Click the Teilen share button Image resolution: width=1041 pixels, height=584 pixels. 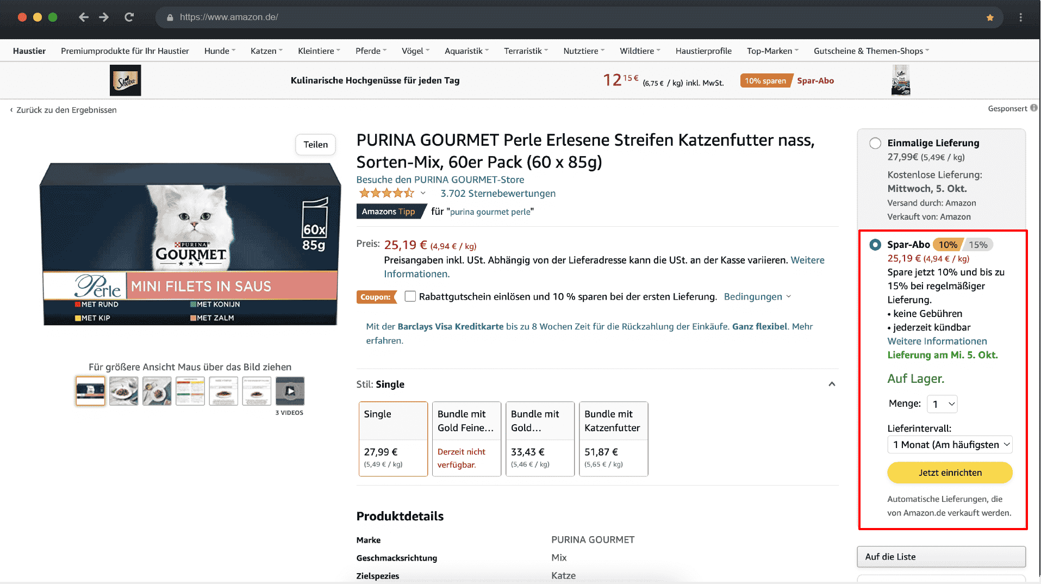315,145
